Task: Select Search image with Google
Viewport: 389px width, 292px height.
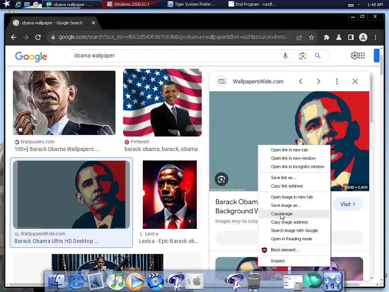Action: [294, 230]
